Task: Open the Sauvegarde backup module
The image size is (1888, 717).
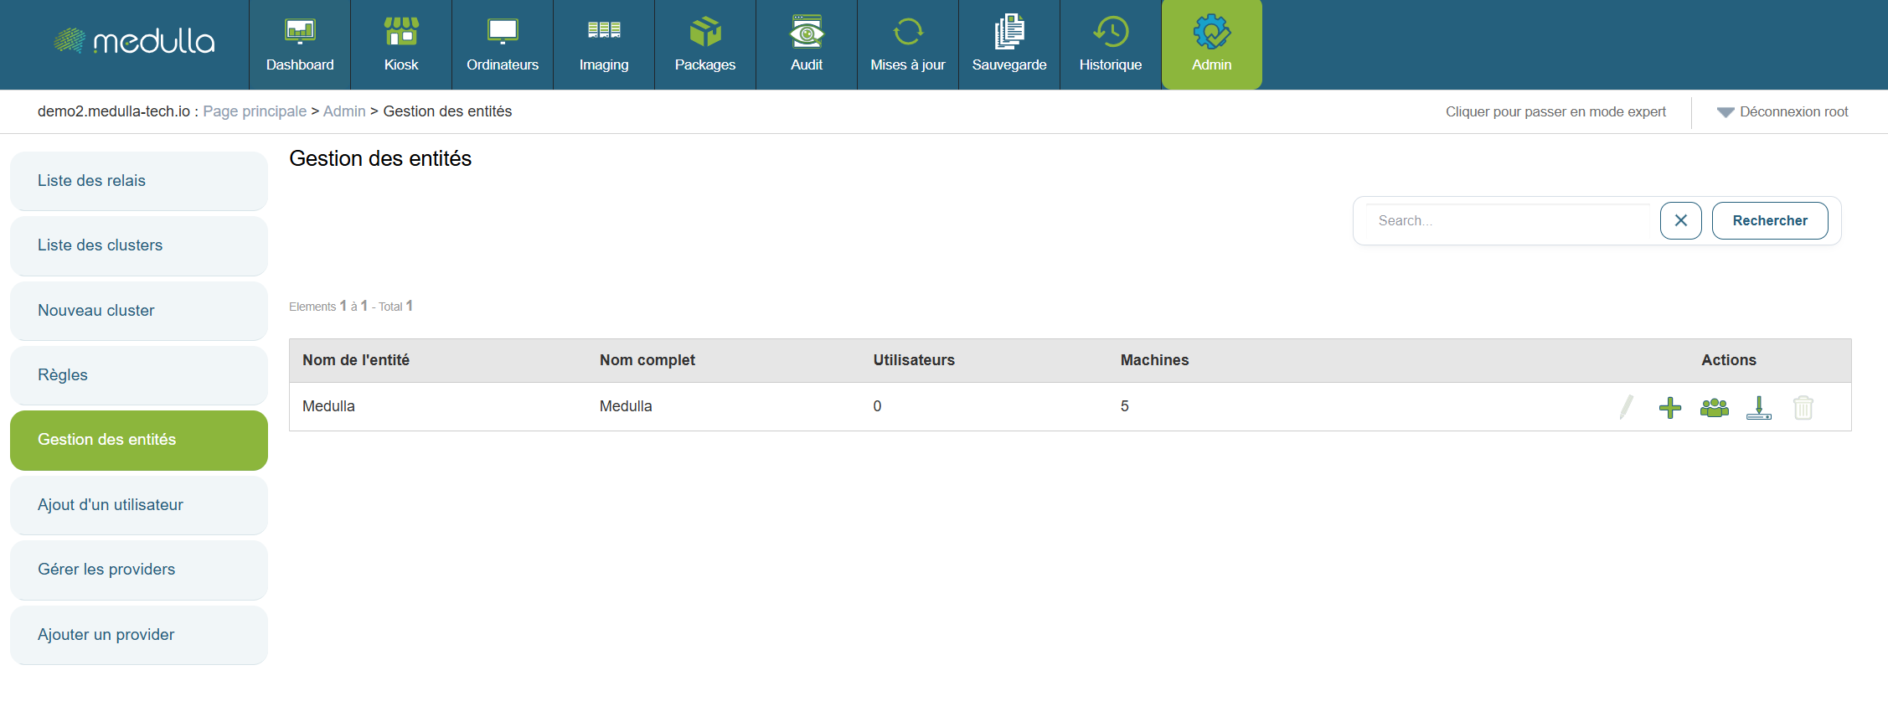Action: 1008,45
